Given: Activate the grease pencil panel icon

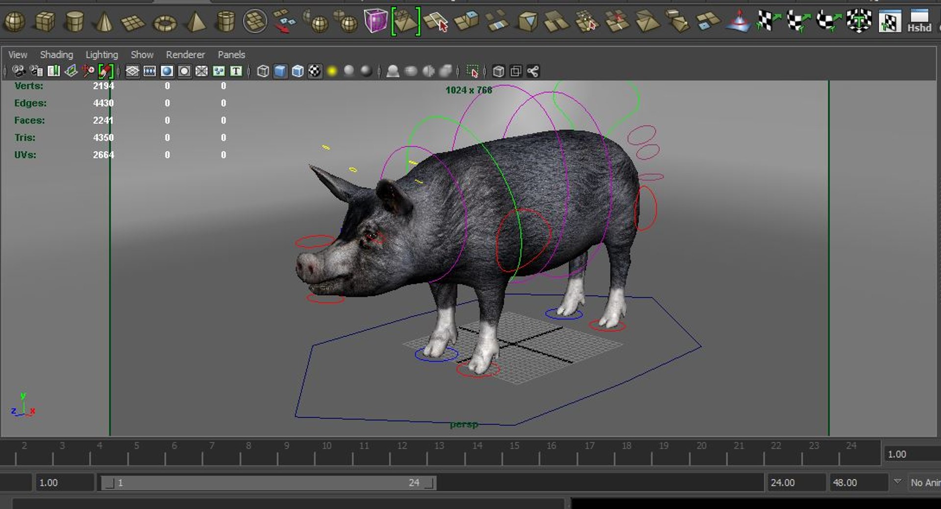Looking at the screenshot, I should click(106, 71).
